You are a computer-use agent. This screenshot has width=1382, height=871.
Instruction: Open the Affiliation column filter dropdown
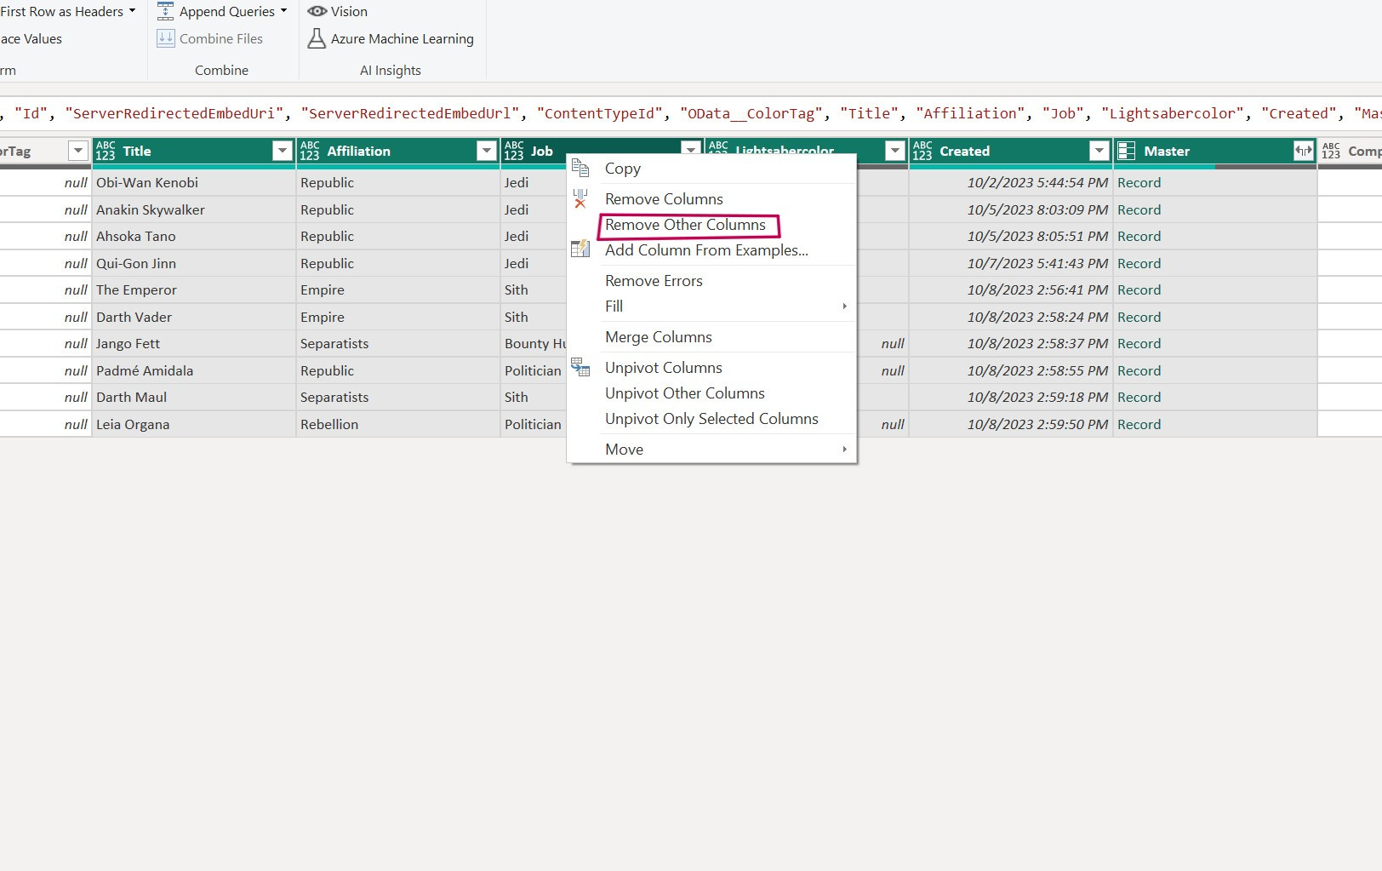[487, 151]
